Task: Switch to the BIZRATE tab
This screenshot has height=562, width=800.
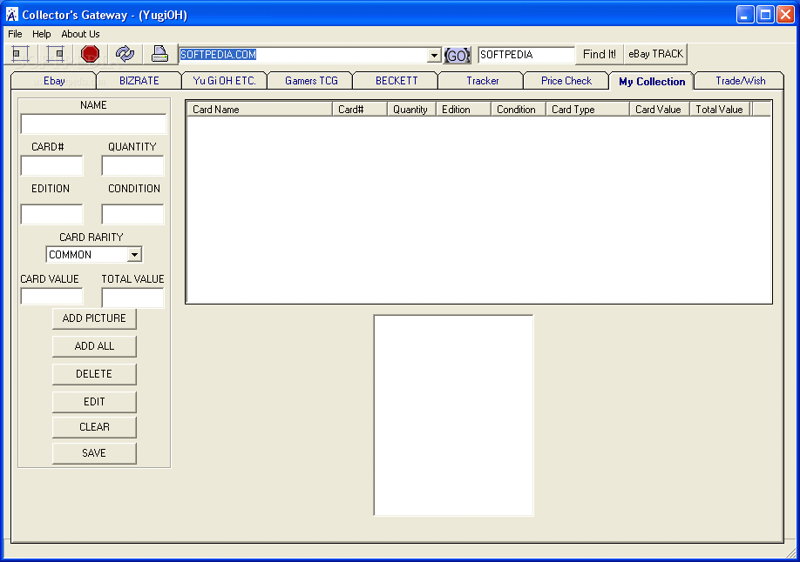Action: [139, 81]
